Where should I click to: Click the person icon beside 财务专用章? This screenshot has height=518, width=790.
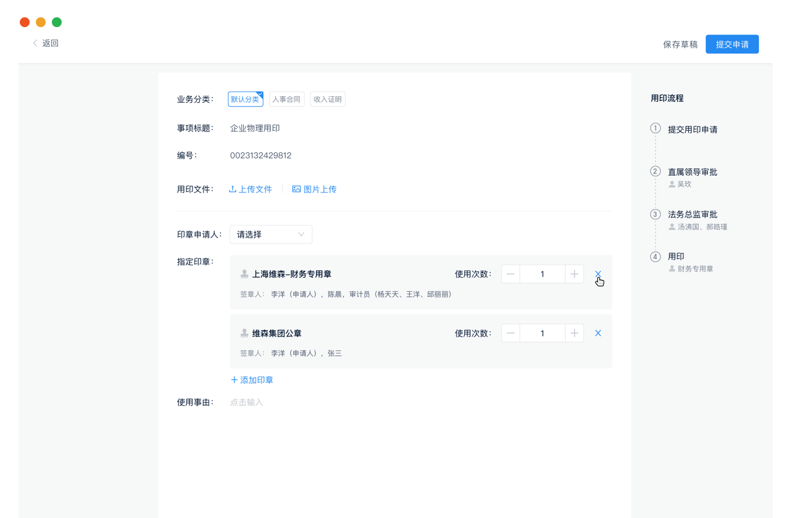click(x=671, y=268)
